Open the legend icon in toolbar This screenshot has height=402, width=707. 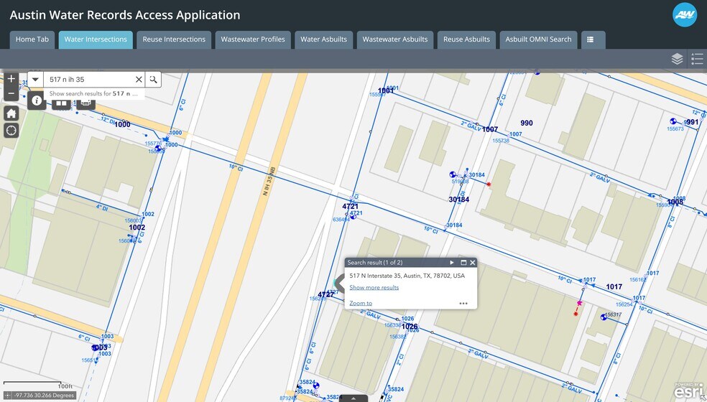tap(696, 59)
